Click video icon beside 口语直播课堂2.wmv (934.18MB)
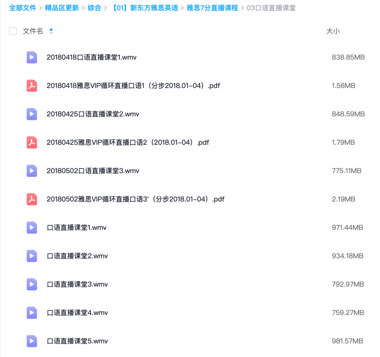The width and height of the screenshot is (380, 357). pyautogui.click(x=32, y=256)
